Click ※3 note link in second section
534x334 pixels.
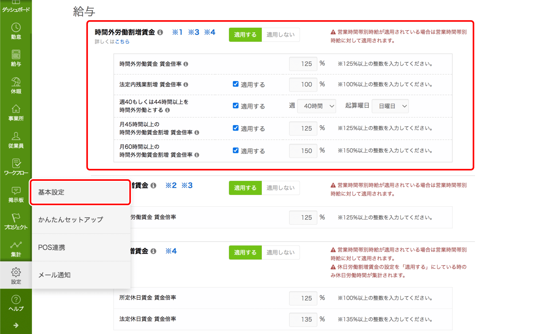coord(187,185)
